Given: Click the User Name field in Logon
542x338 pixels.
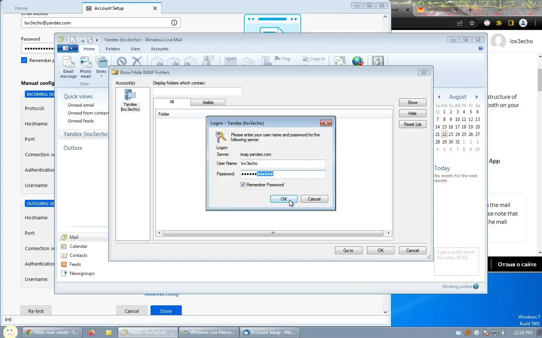Looking at the screenshot, I should pos(283,163).
